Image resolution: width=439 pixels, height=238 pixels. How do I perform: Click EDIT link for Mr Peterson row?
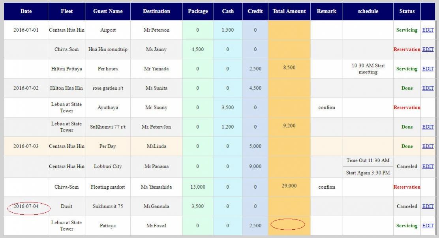[428, 30]
